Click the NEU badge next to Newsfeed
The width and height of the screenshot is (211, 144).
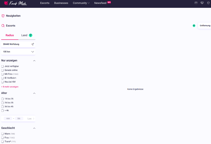tap(109, 2)
